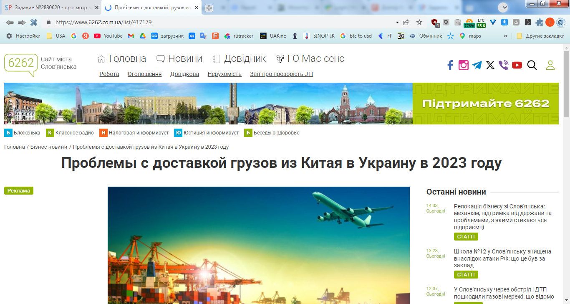The height and width of the screenshot is (304, 570).
Task: Close the Проблемы с доставкой tab
Action: pyautogui.click(x=197, y=8)
